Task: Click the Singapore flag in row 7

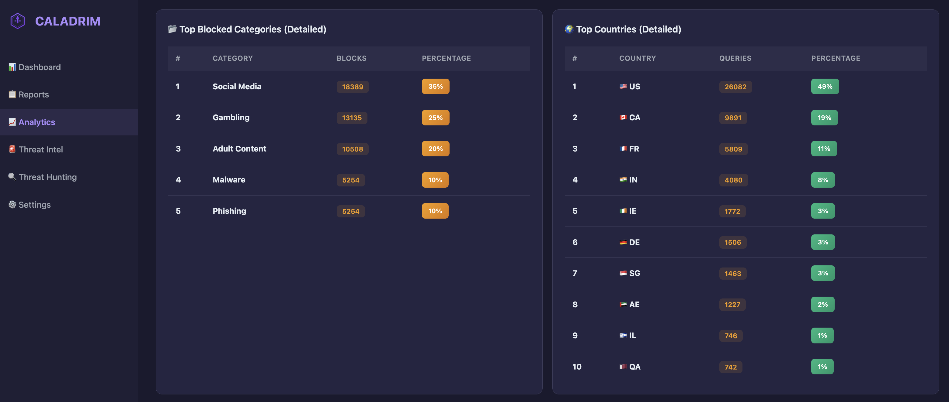Action: point(623,273)
